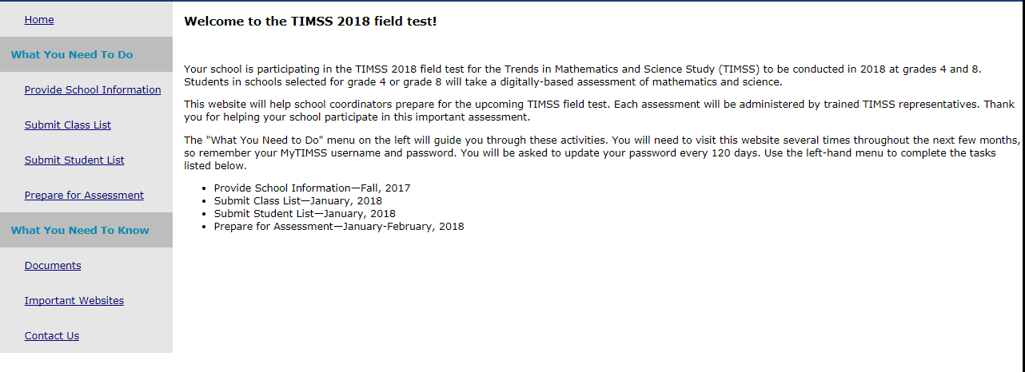
Task: Click the Contact Us link
Action: 52,336
